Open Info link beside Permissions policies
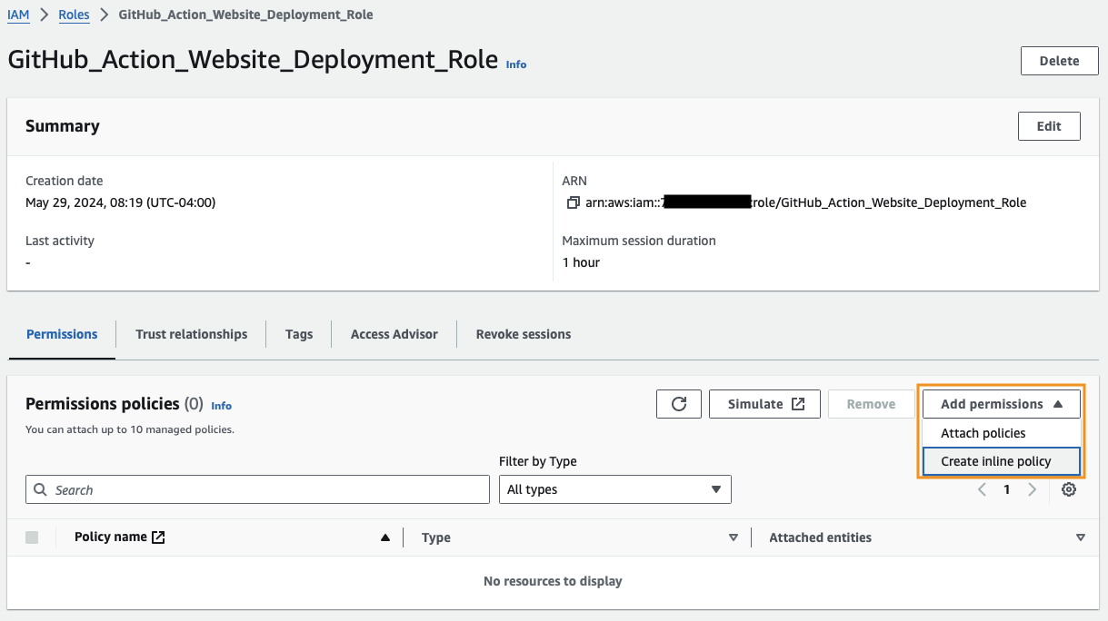The height and width of the screenshot is (621, 1108). (x=222, y=406)
